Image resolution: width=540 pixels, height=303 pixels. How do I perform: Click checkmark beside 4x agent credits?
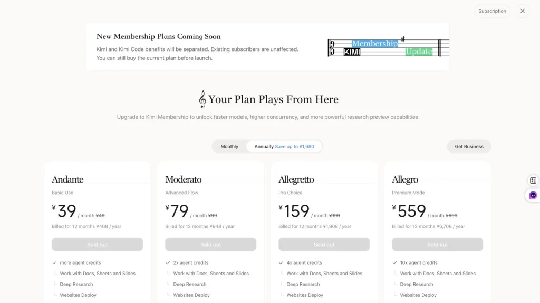[281, 263]
